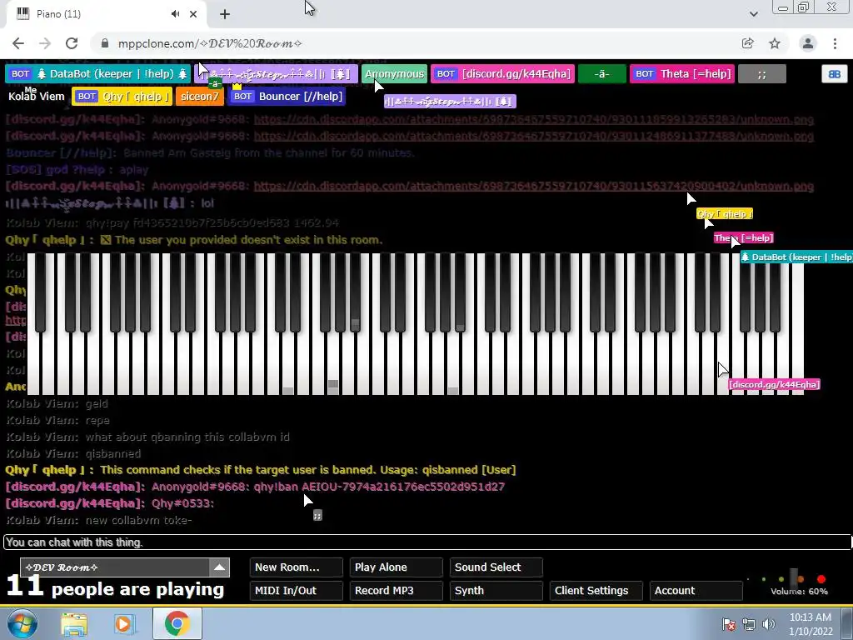Click the Bouncer [//help] bot tag

click(287, 97)
